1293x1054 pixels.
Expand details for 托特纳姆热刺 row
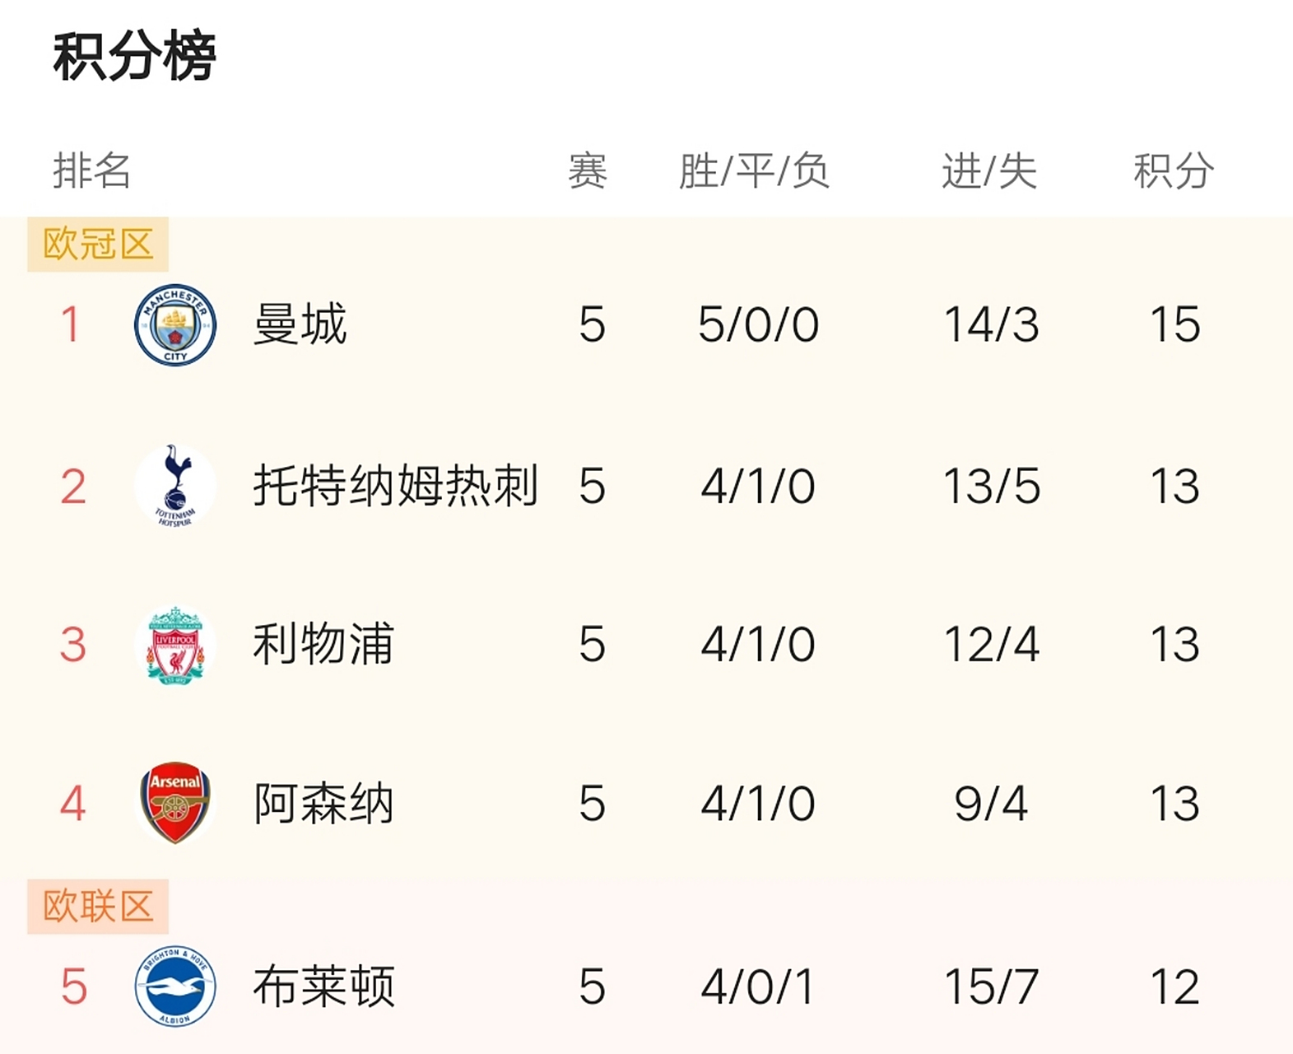[x=395, y=486]
